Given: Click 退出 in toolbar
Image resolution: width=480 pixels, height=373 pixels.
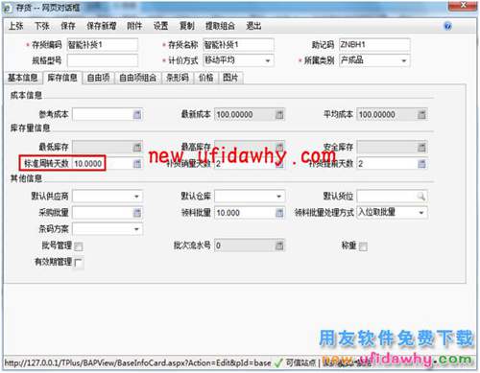Looking at the screenshot, I should pyautogui.click(x=253, y=26).
